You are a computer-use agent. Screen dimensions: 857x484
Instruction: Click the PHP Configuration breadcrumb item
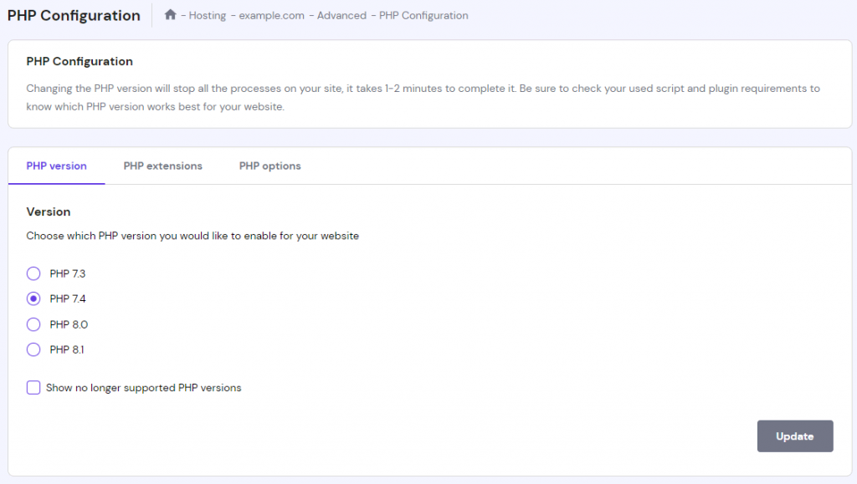(x=423, y=15)
